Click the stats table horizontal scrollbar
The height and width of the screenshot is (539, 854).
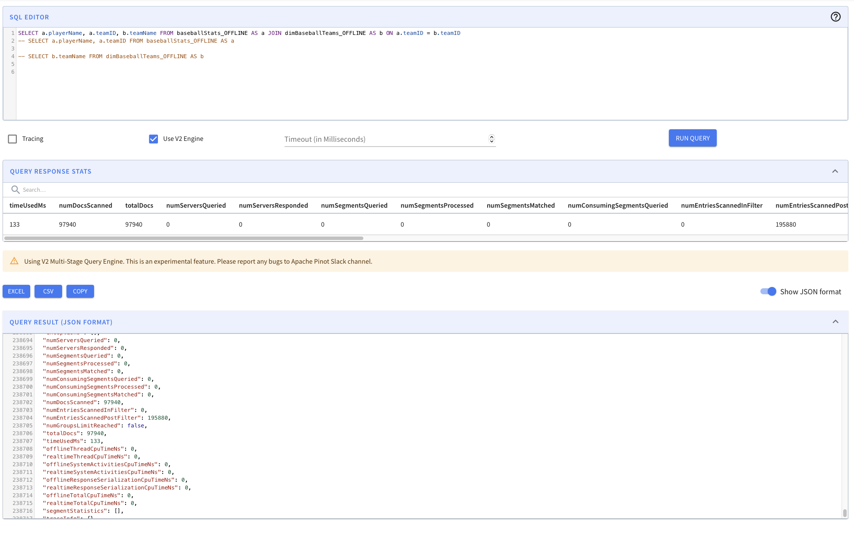click(183, 238)
